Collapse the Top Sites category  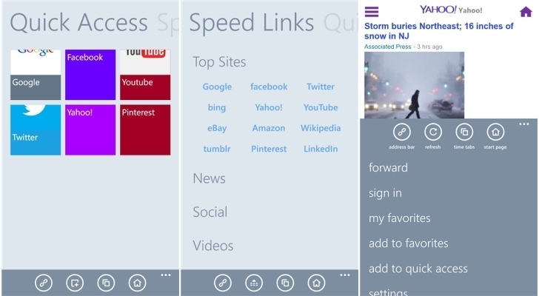(219, 62)
